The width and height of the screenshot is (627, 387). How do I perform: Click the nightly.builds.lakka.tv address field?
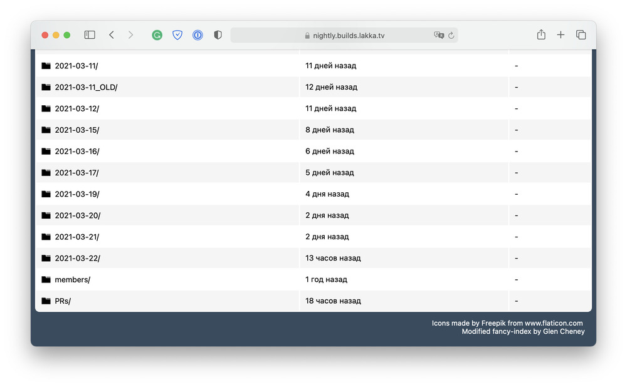pos(344,35)
